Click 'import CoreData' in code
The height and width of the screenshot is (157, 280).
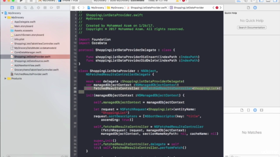point(93,43)
